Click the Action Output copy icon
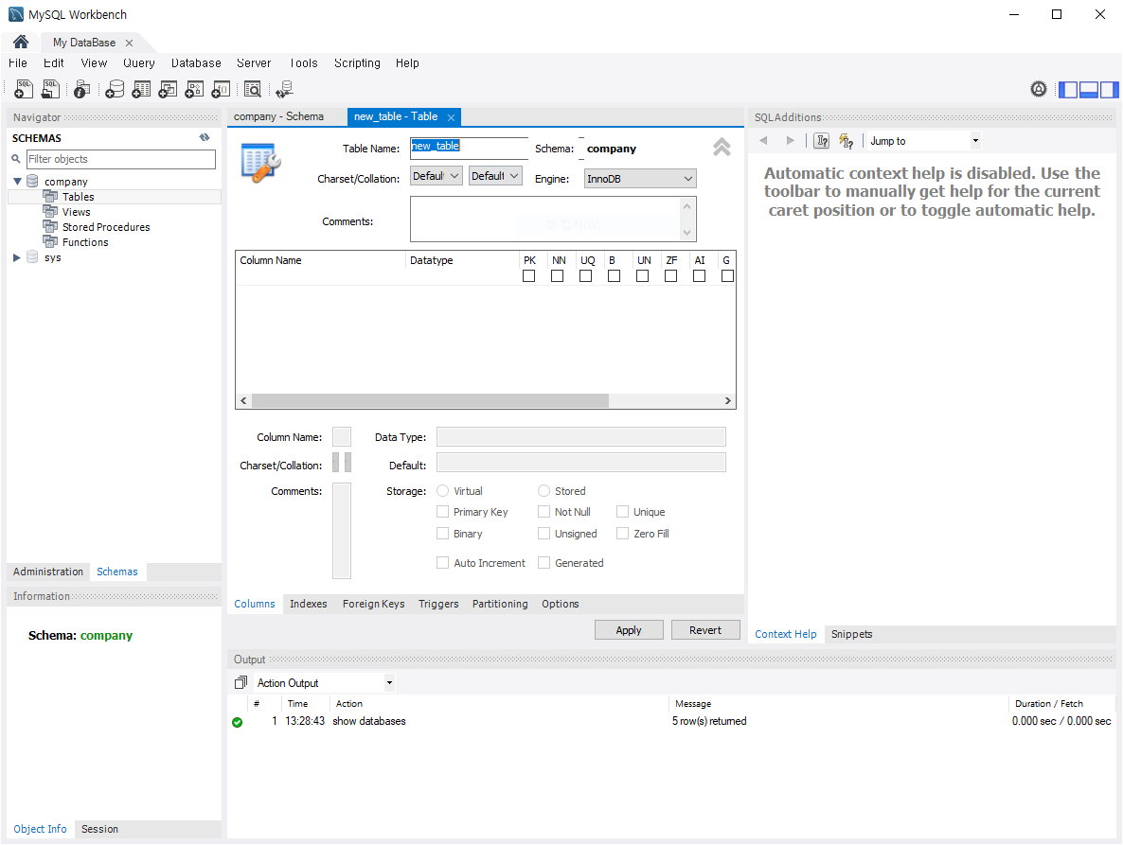The height and width of the screenshot is (845, 1123). 241,682
